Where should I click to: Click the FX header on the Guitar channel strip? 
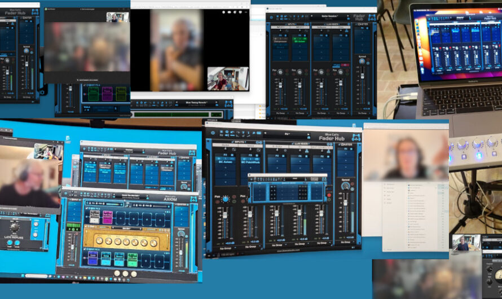coord(226,155)
